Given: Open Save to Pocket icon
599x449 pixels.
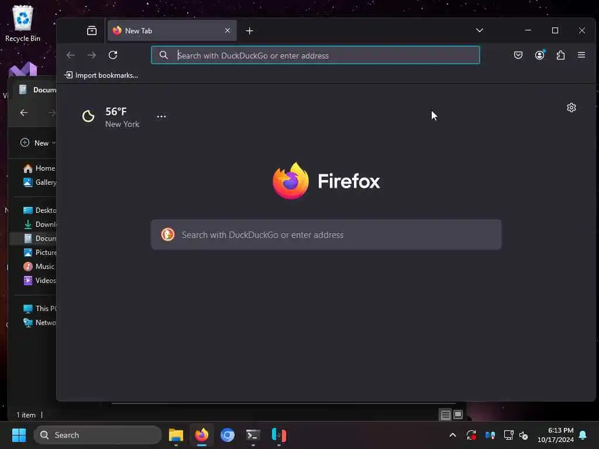Looking at the screenshot, I should coord(518,56).
